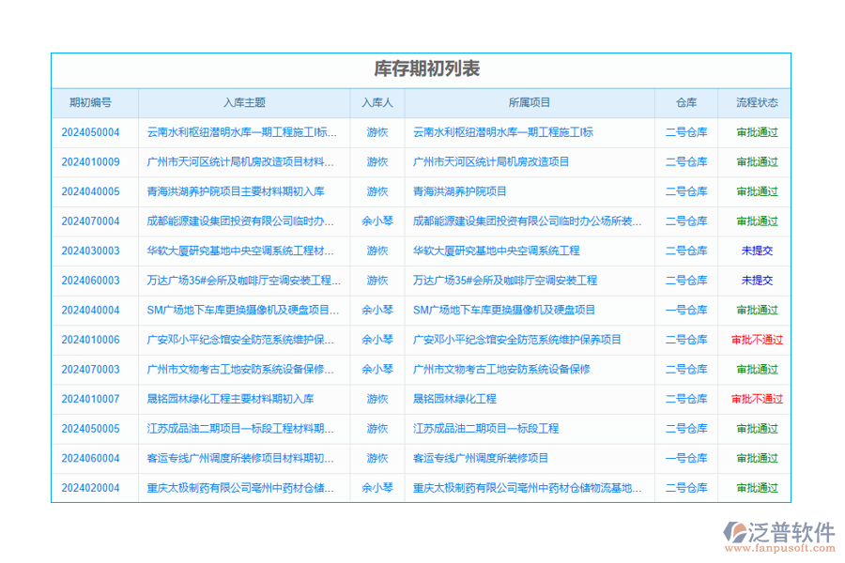
Task: 查看 2024060004 行的「审批通过」状态
Action: (757, 458)
